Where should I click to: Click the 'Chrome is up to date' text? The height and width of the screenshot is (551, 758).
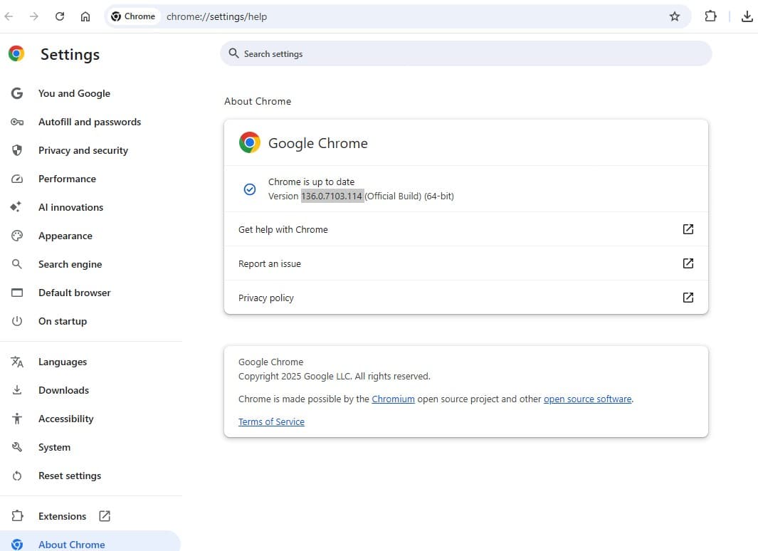point(311,182)
